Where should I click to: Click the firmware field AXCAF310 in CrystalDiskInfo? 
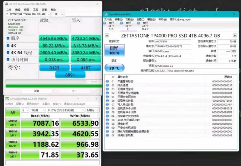(x=173, y=41)
